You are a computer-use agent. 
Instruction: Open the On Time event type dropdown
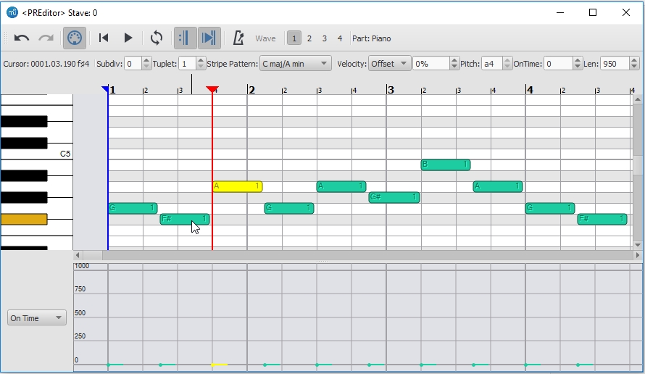(x=37, y=318)
